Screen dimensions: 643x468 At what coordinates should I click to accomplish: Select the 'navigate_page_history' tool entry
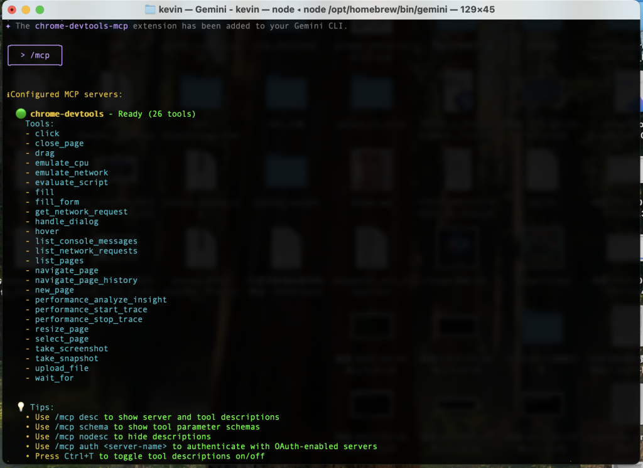point(86,280)
